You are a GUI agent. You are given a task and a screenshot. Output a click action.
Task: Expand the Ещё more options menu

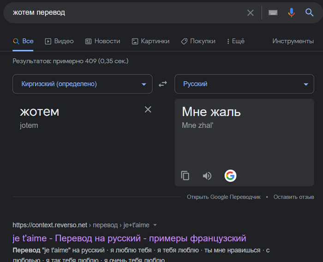click(235, 41)
